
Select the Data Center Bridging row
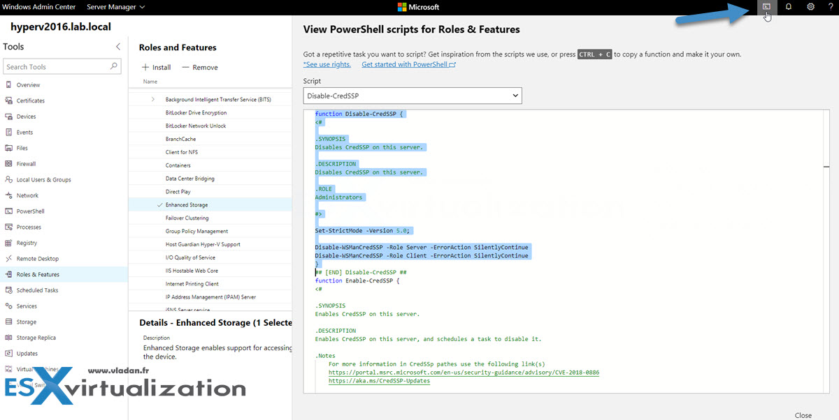click(x=210, y=179)
